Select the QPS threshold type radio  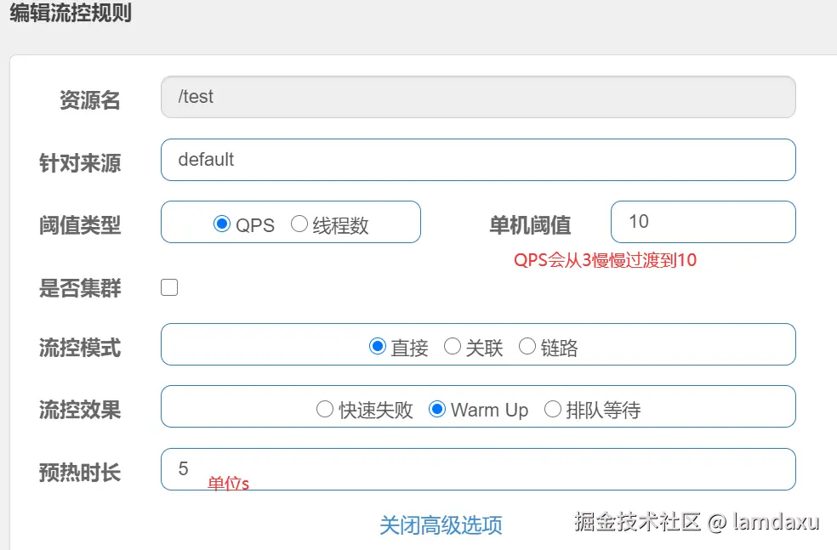(222, 224)
